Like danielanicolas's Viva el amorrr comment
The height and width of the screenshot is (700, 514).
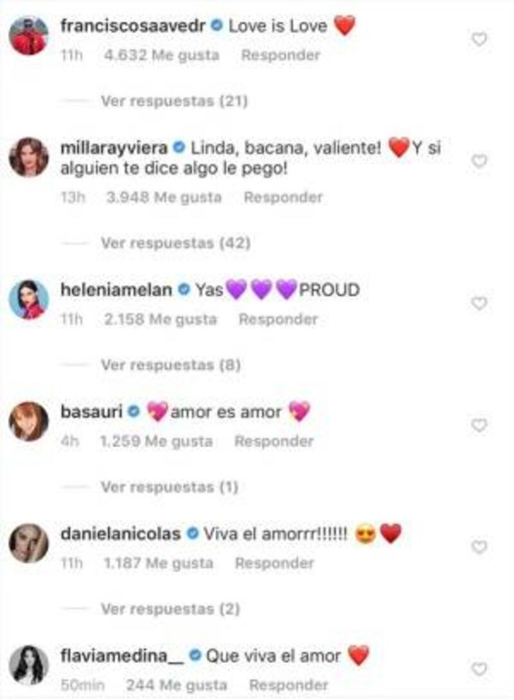(x=479, y=547)
